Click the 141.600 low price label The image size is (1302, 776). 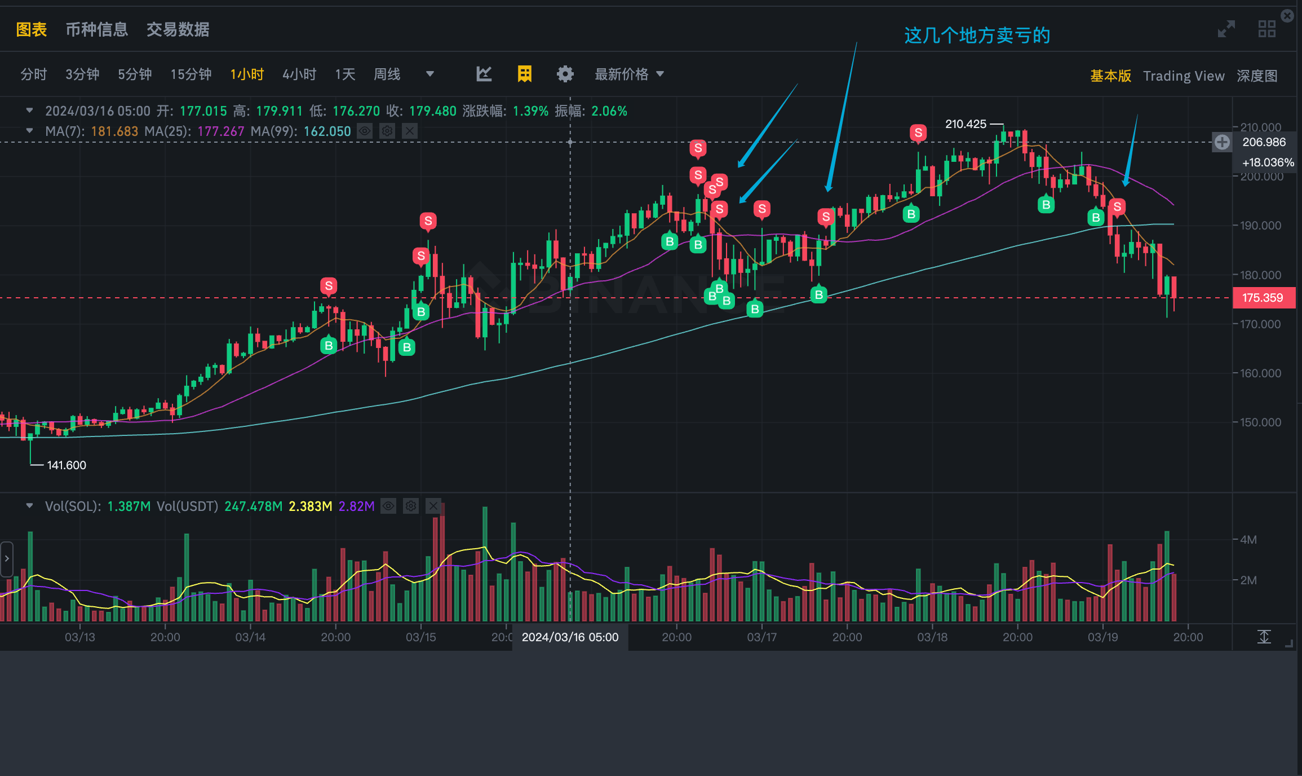pos(67,465)
